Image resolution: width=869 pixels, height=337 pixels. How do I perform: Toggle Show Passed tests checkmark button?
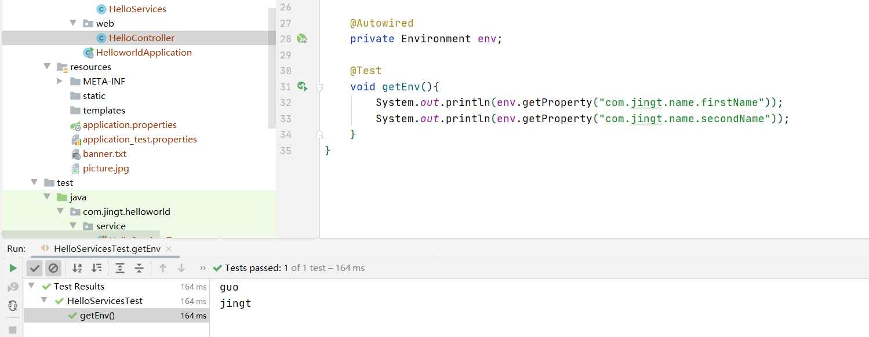pos(35,268)
